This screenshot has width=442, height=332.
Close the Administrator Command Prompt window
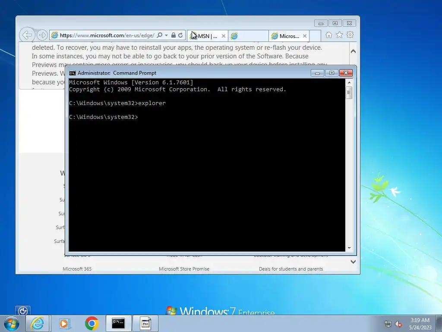pos(346,73)
